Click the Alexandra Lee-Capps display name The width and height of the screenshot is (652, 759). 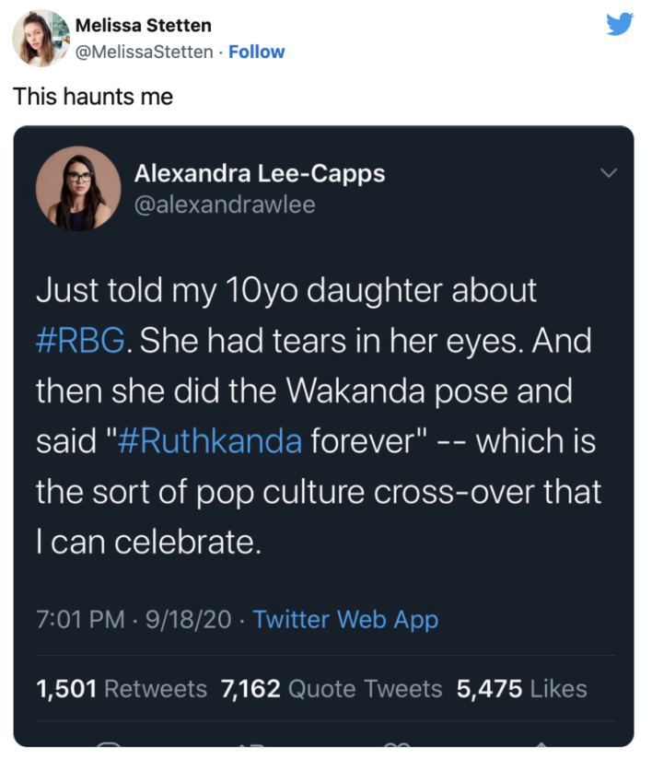261,173
